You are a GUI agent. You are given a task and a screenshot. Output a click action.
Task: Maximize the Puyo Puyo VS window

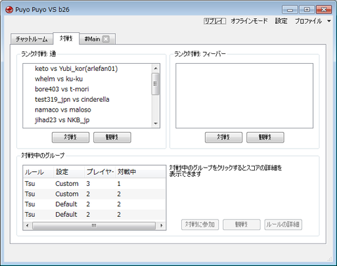(307, 10)
